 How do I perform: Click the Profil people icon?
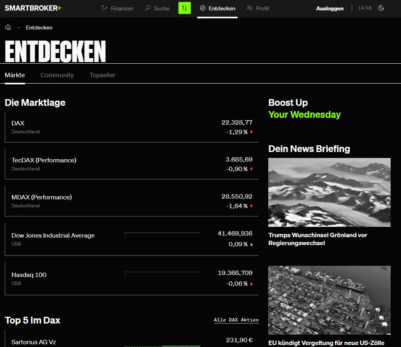point(249,8)
